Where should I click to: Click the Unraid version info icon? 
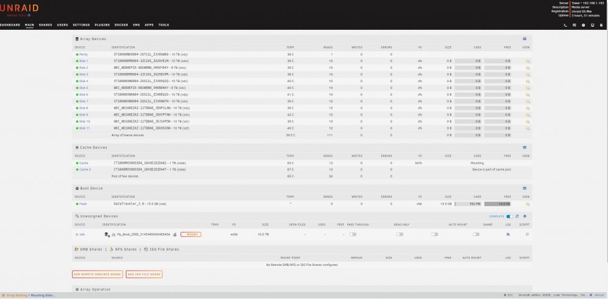click(29, 15)
